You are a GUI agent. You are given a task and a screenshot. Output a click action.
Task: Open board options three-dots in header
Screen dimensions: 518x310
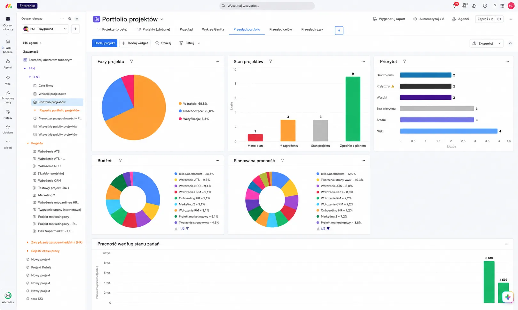pyautogui.click(x=510, y=19)
